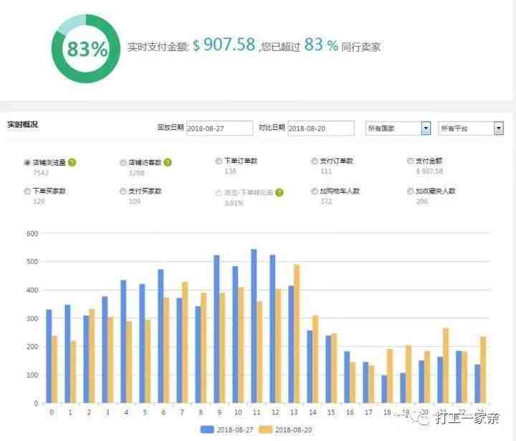Select the 加购物车人数 radio button
This screenshot has height=441, width=516.
(x=315, y=191)
